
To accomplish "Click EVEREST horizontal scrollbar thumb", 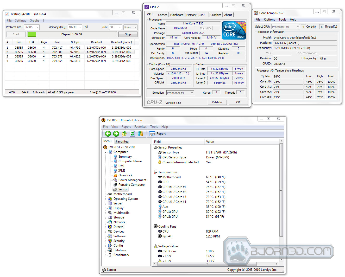I will pos(207,264).
